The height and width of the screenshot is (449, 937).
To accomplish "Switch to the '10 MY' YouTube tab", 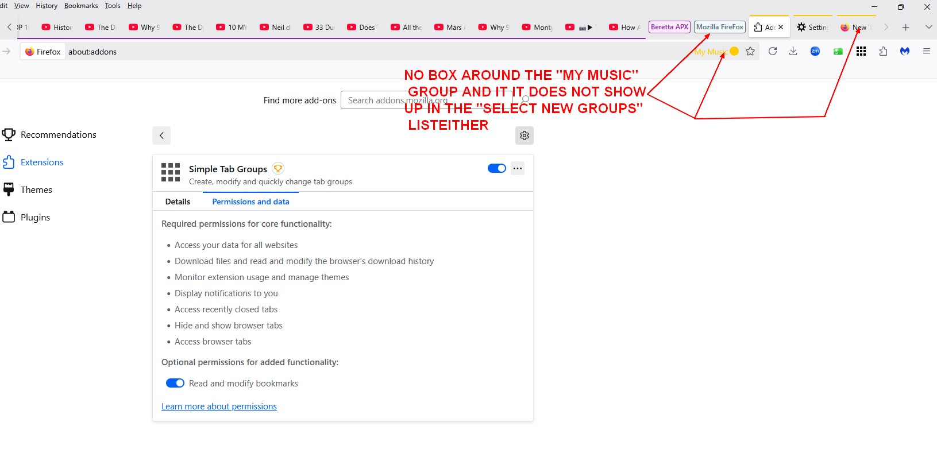I will (x=232, y=27).
